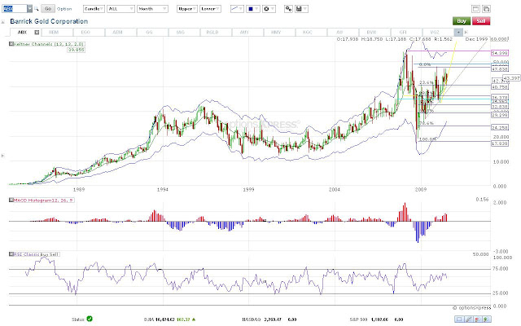Click the 24.258 Fibonacci price label
Screen dimensions: 521x326
(500, 127)
